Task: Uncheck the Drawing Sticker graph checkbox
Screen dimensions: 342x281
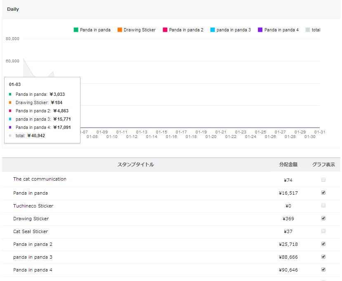Action: click(x=323, y=218)
